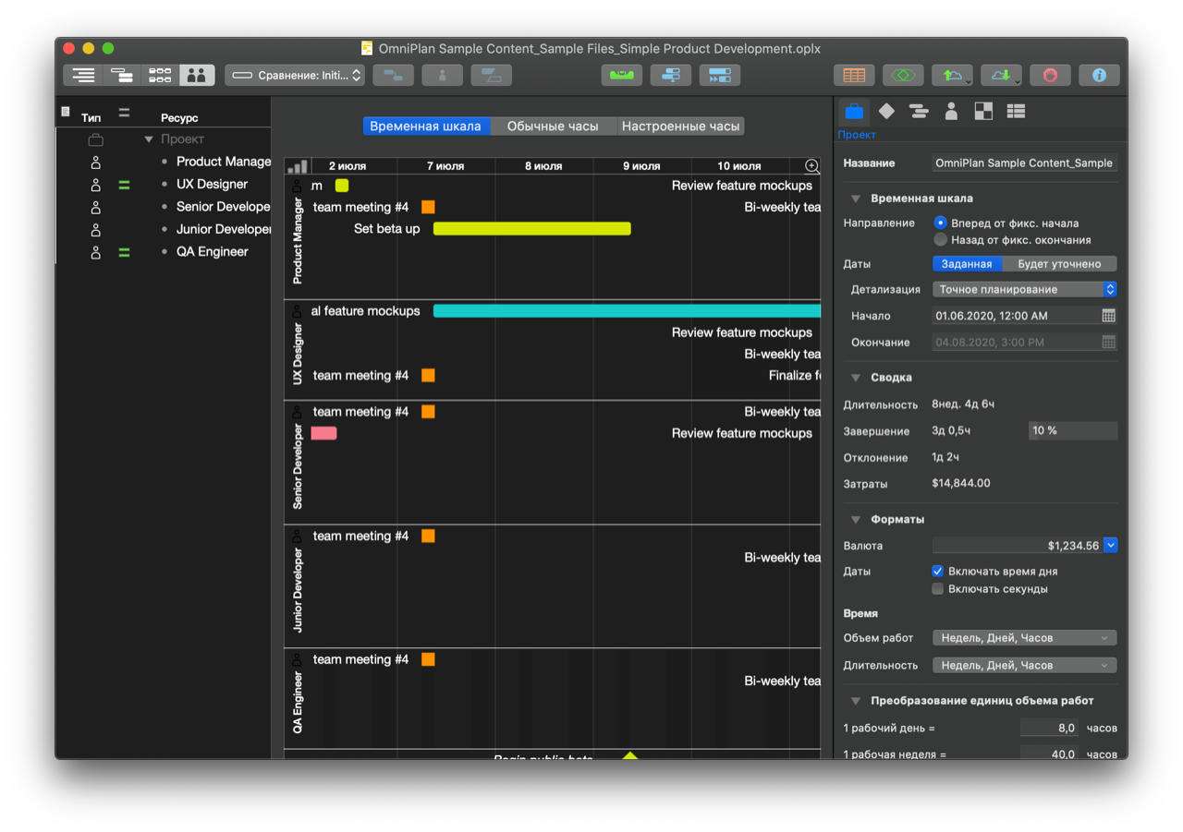
Task: Click the Начало date field
Action: 1016,316
